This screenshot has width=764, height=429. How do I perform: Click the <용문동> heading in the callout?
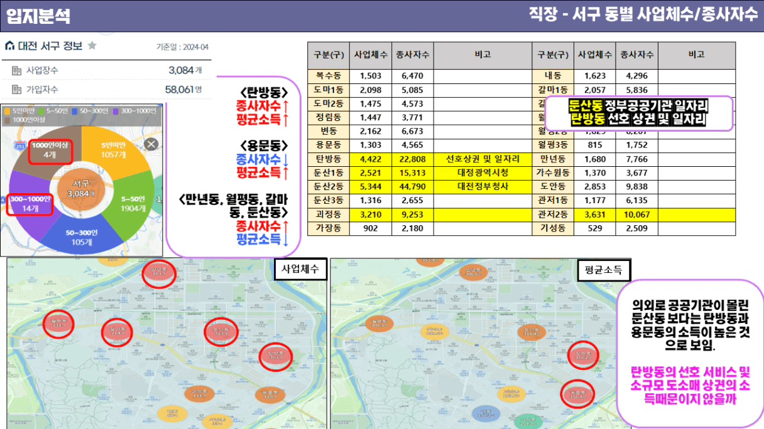pos(263,146)
